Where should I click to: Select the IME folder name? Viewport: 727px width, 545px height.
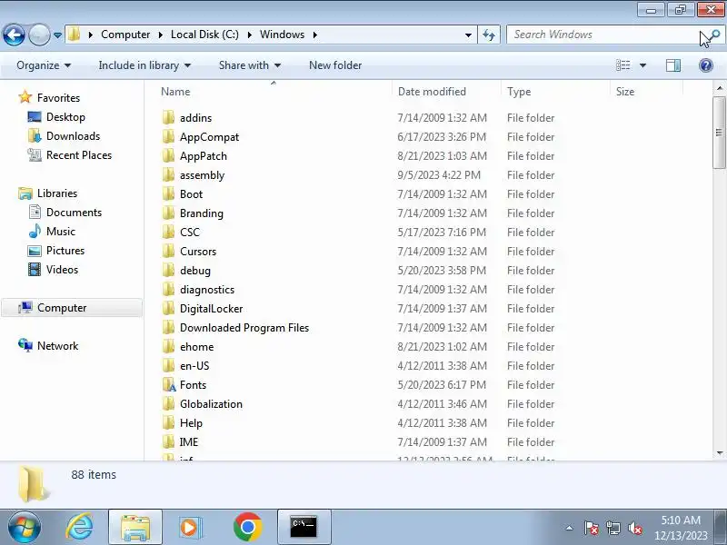pos(189,442)
